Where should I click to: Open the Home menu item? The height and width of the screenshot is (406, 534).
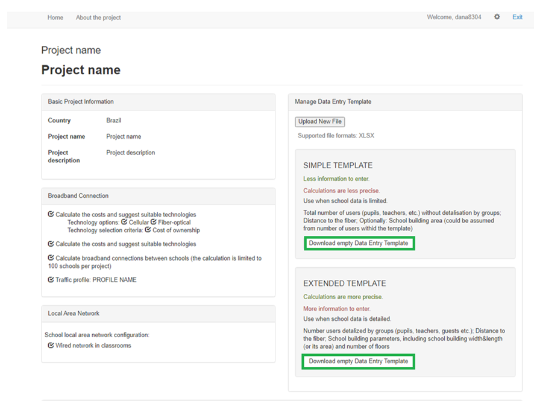click(55, 17)
